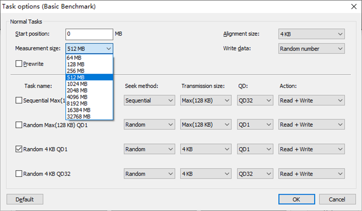Choose 1024 MB measurement size option
This screenshot has width=362, height=211.
click(89, 84)
